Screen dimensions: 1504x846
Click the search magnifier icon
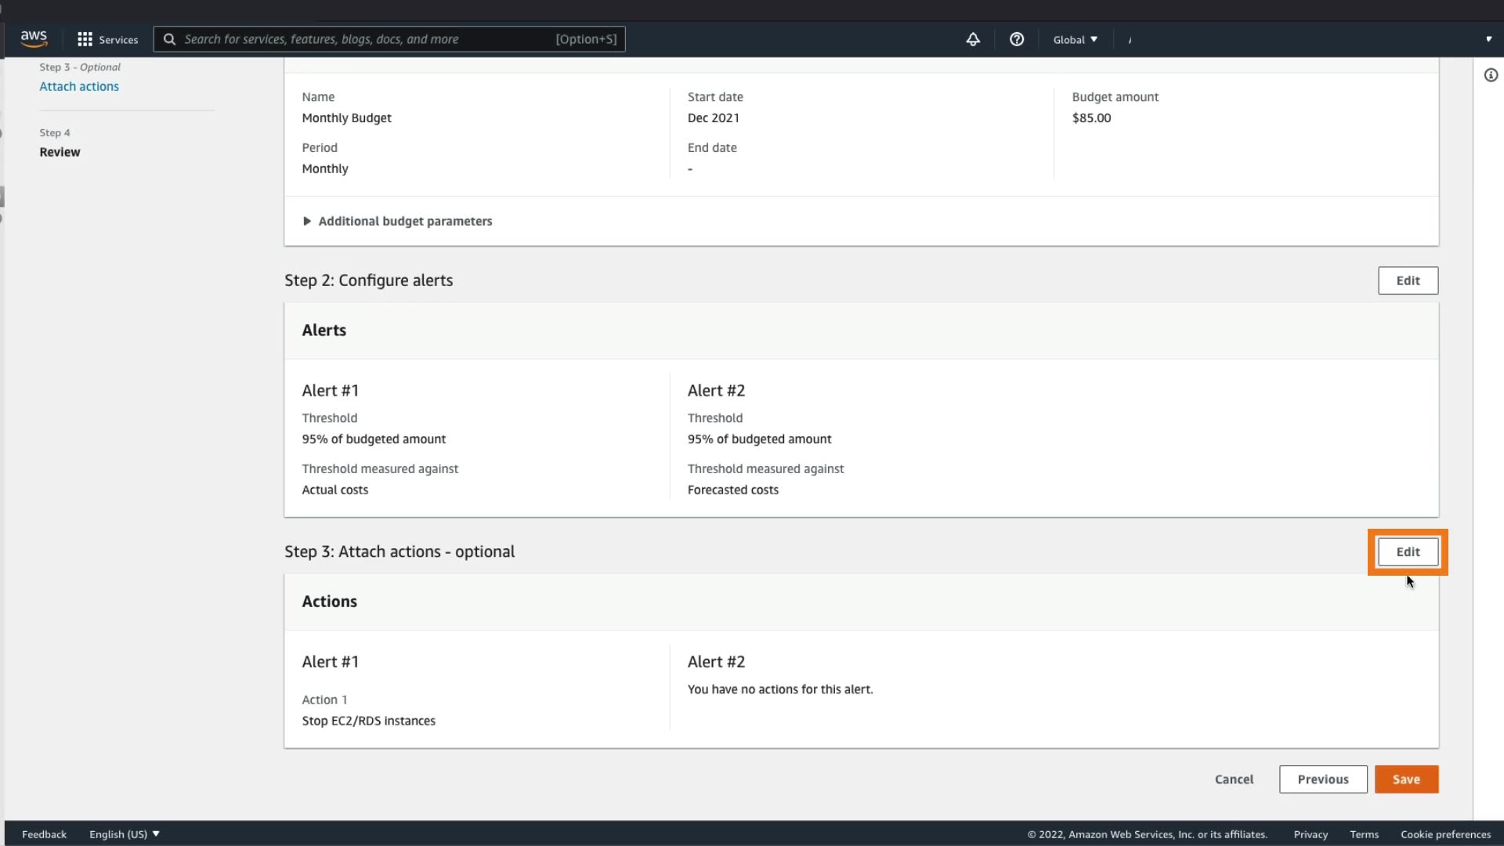(169, 39)
